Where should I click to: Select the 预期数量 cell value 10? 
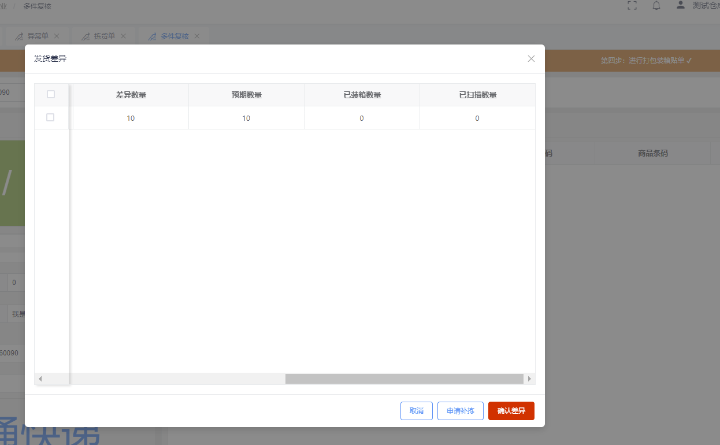247,118
